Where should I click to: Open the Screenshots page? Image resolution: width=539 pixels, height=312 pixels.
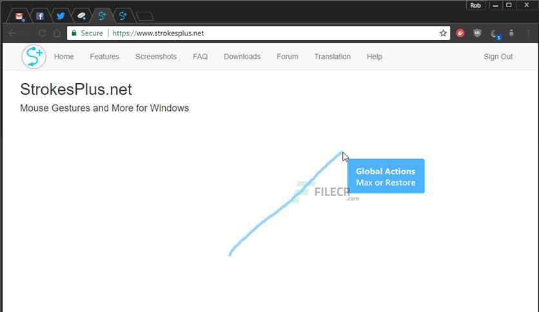tap(156, 57)
